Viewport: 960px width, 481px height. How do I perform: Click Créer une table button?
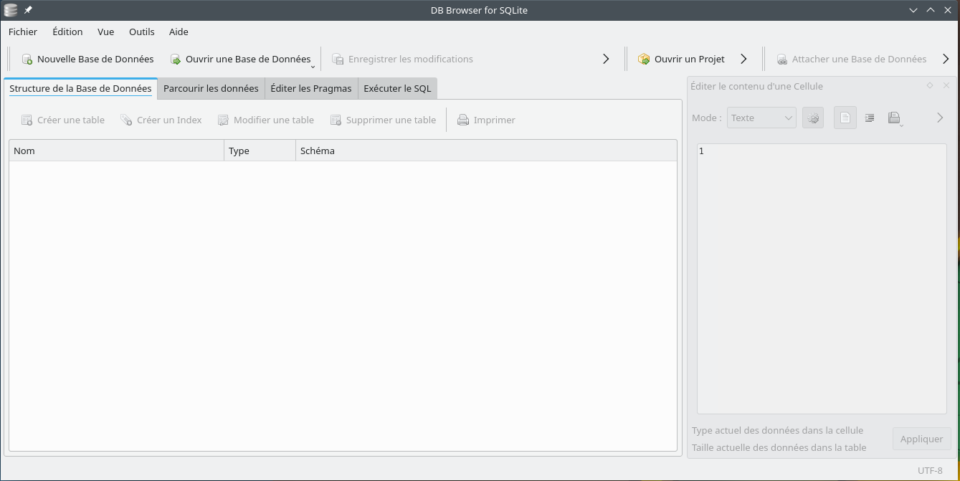63,120
